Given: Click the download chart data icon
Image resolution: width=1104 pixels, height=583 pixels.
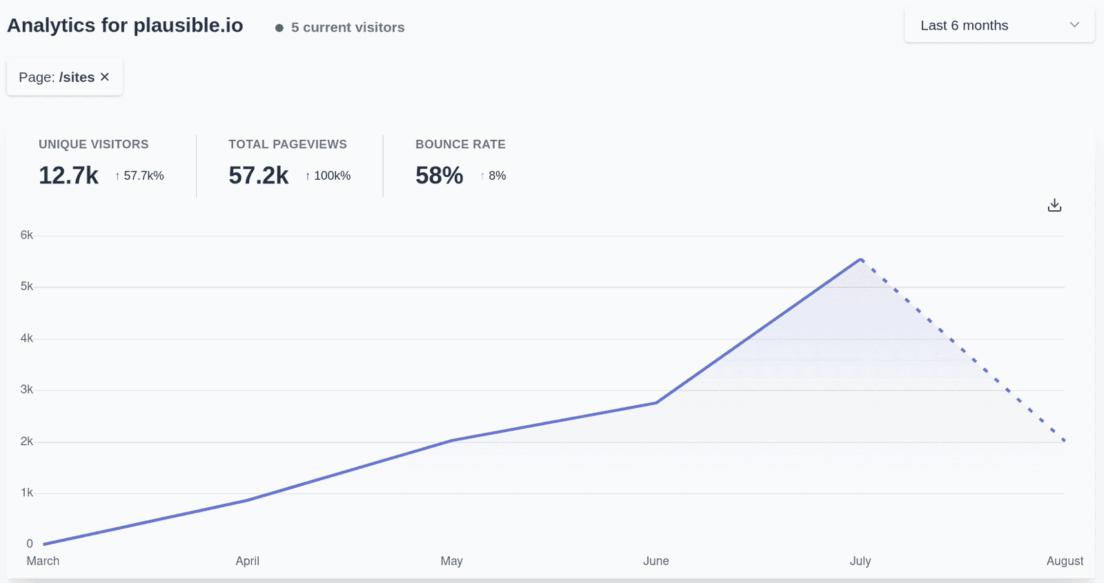Looking at the screenshot, I should click(x=1054, y=205).
